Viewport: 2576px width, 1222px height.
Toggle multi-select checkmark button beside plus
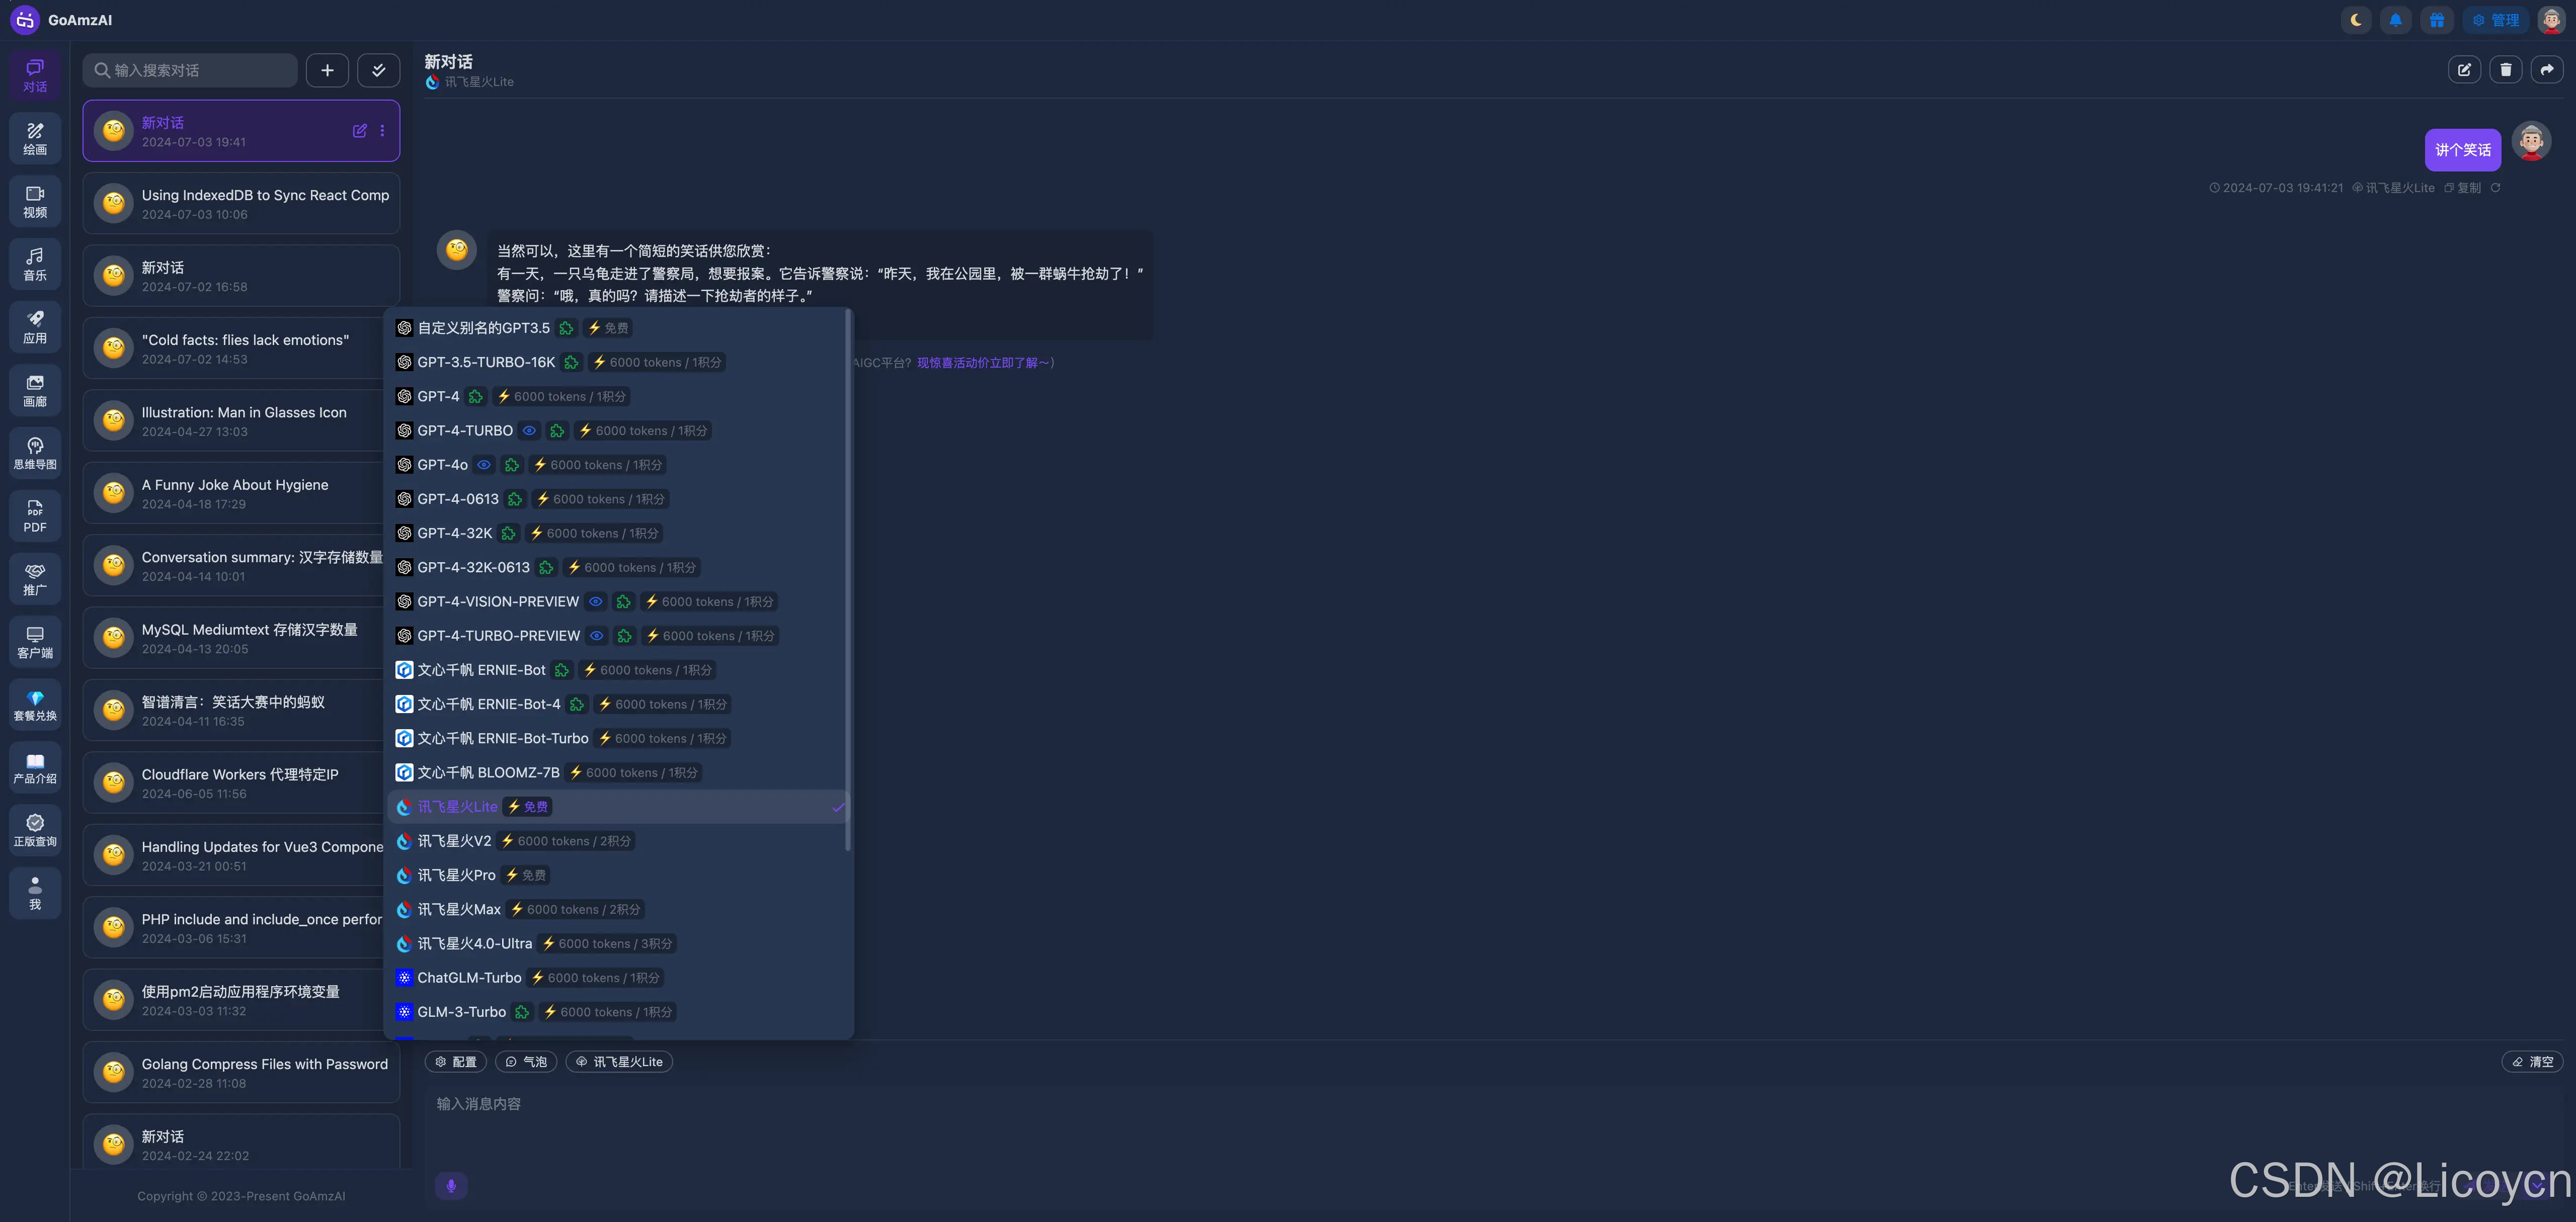[x=378, y=70]
